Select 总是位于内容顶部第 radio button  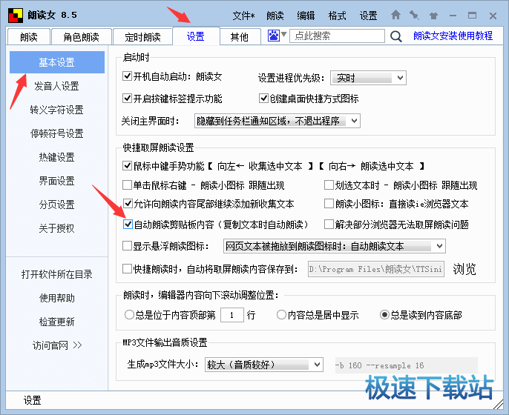(x=129, y=315)
